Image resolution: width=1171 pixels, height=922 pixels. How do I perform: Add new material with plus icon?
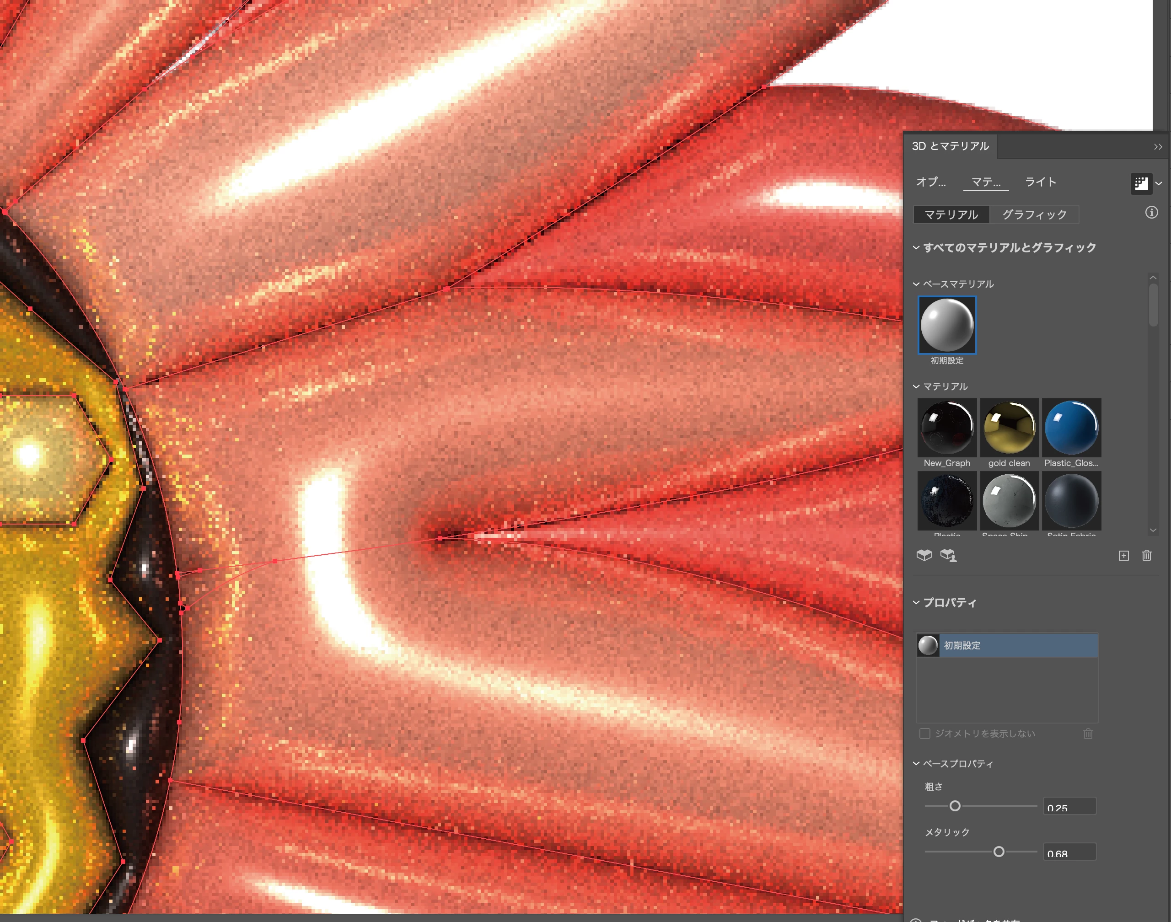(1123, 556)
